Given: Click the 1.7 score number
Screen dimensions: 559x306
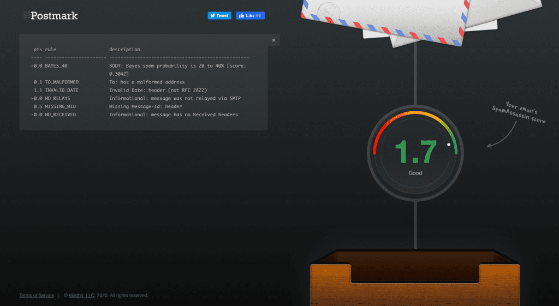Looking at the screenshot, I should click(415, 152).
